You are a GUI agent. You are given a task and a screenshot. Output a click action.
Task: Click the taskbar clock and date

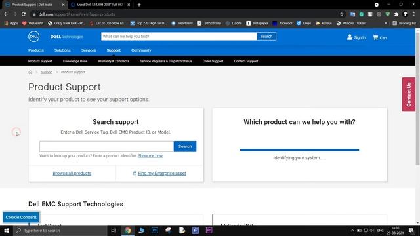[395, 230]
